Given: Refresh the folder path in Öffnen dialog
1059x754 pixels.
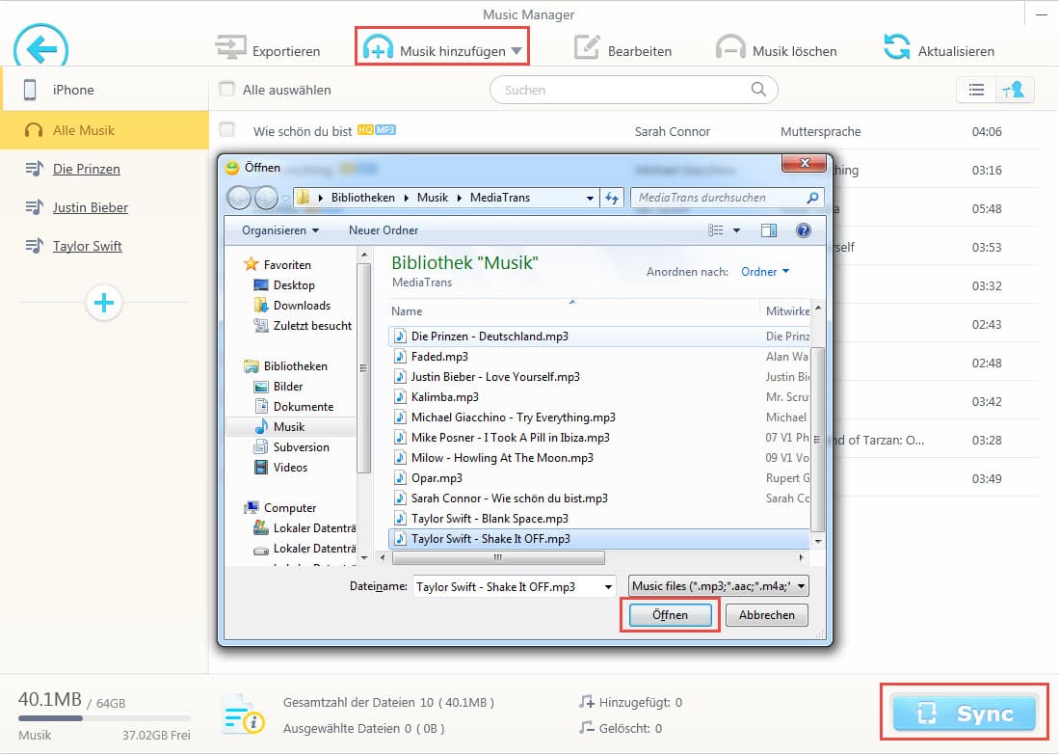Looking at the screenshot, I should [x=612, y=198].
